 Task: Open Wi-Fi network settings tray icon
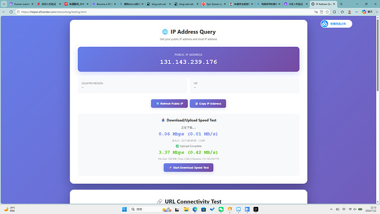pyautogui.click(x=350, y=209)
